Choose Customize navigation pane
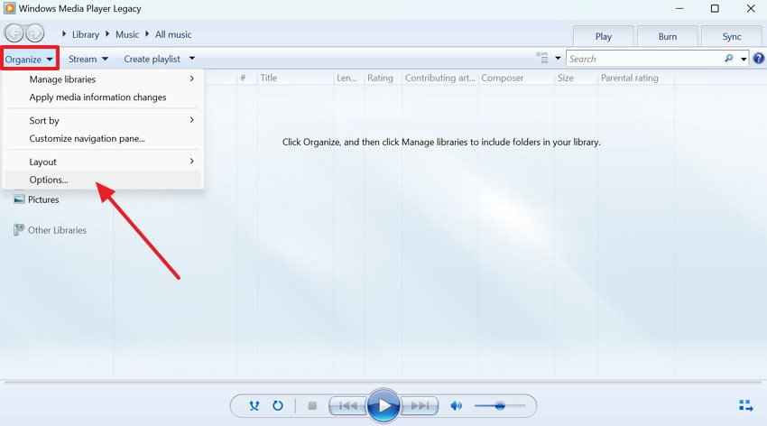Image resolution: width=767 pixels, height=426 pixels. [102, 138]
